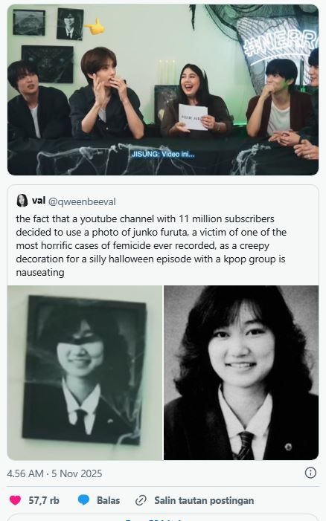
Task: Visit the @qweenbeeval handle
Action: 82,201
